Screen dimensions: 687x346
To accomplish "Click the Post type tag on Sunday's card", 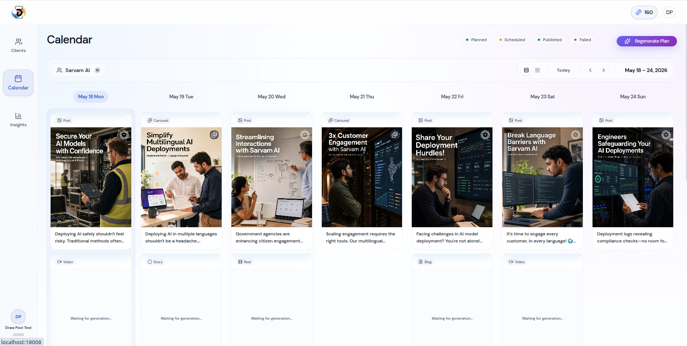I will point(606,121).
